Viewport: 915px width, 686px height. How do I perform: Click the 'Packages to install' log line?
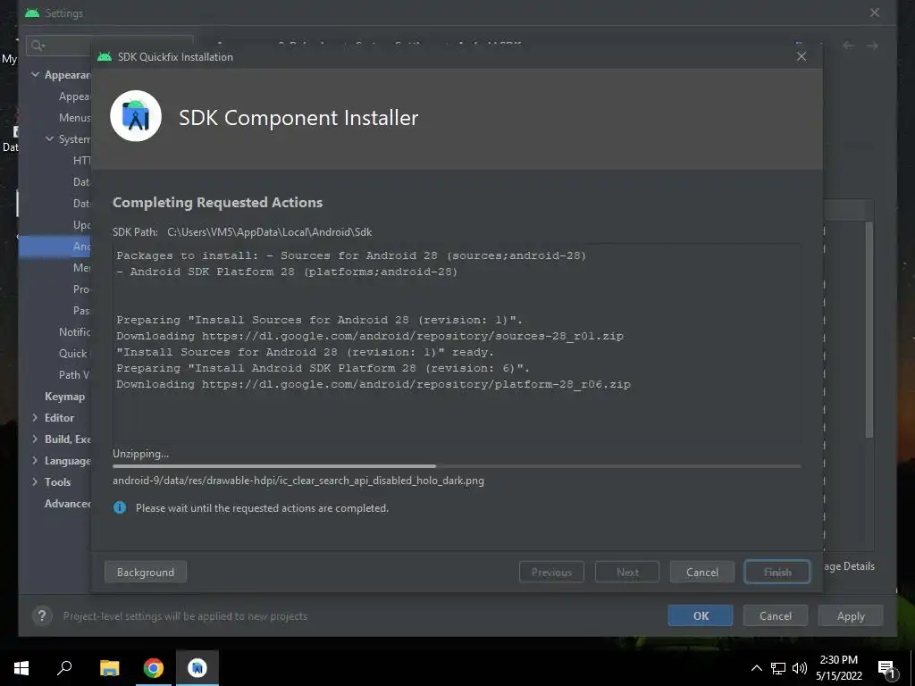point(351,255)
